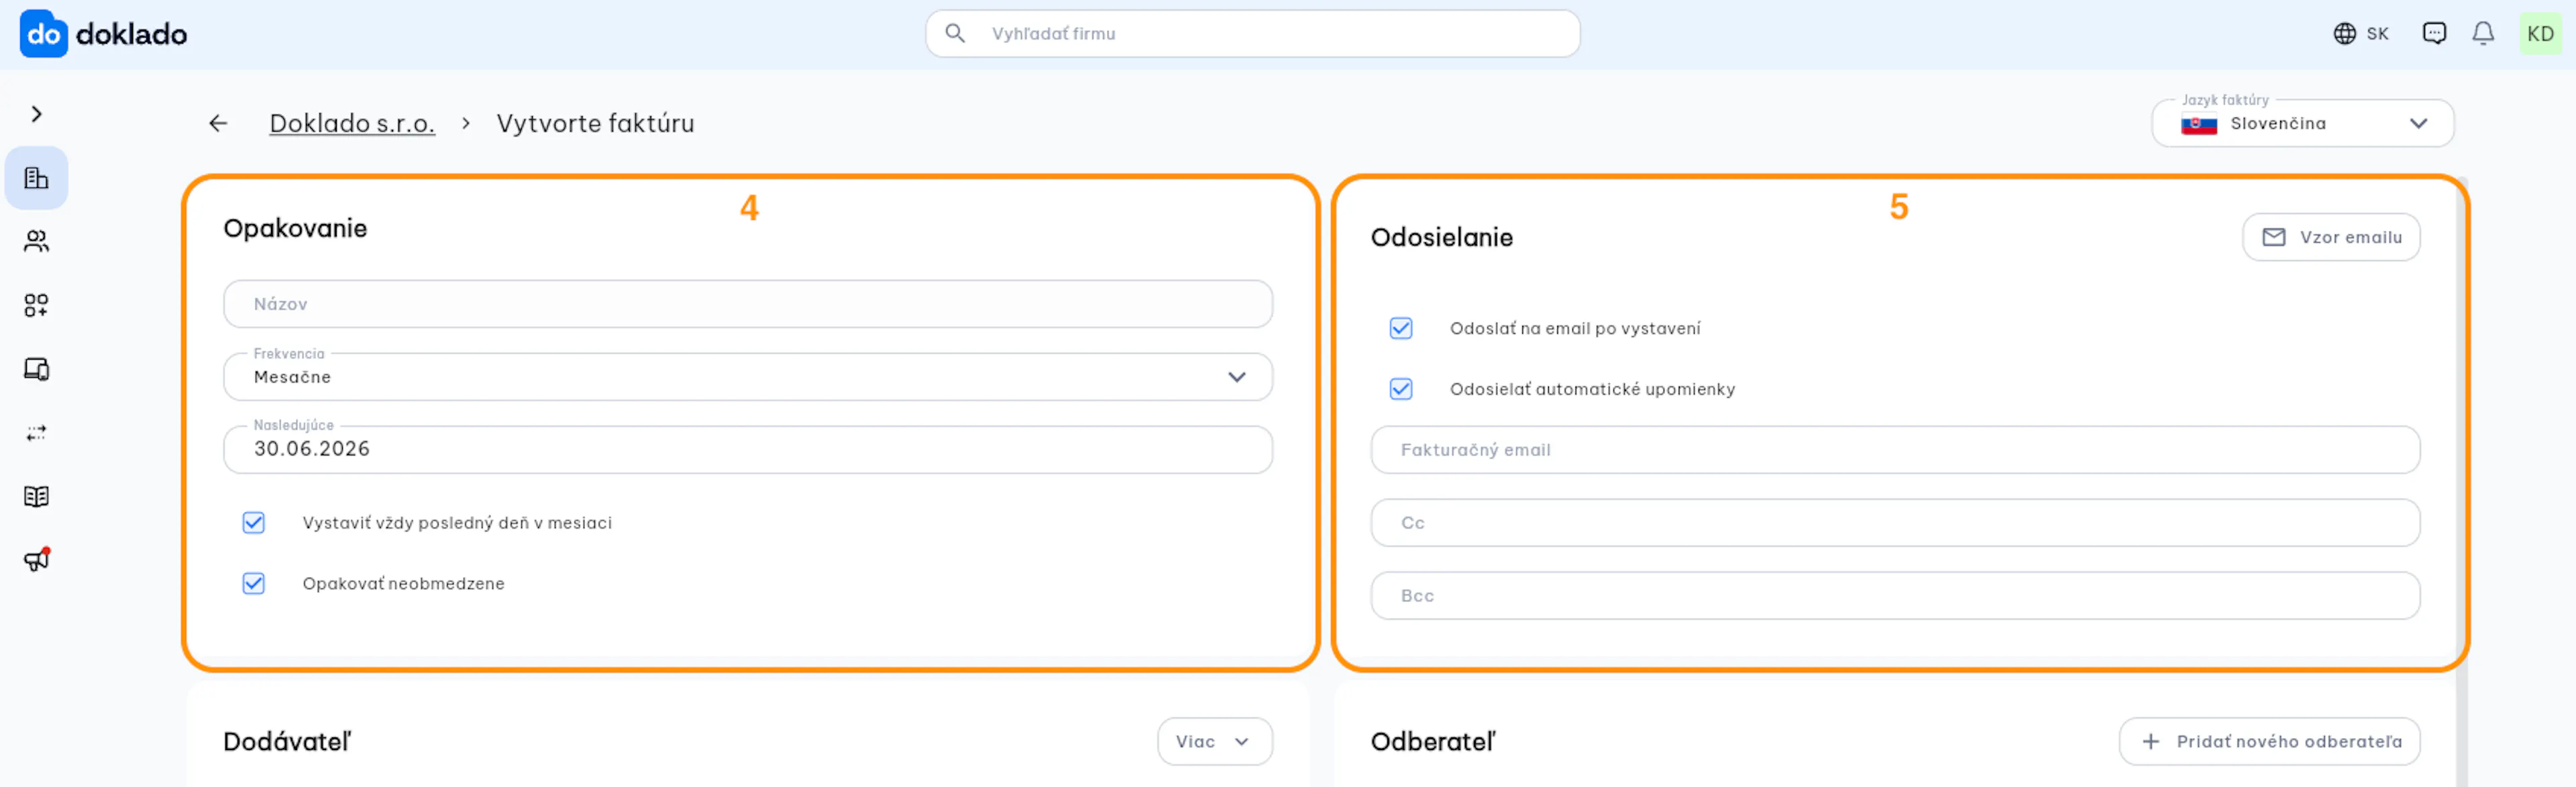Toggle Opakovať neobmedzene checkbox
Image resolution: width=2576 pixels, height=787 pixels.
[x=254, y=583]
